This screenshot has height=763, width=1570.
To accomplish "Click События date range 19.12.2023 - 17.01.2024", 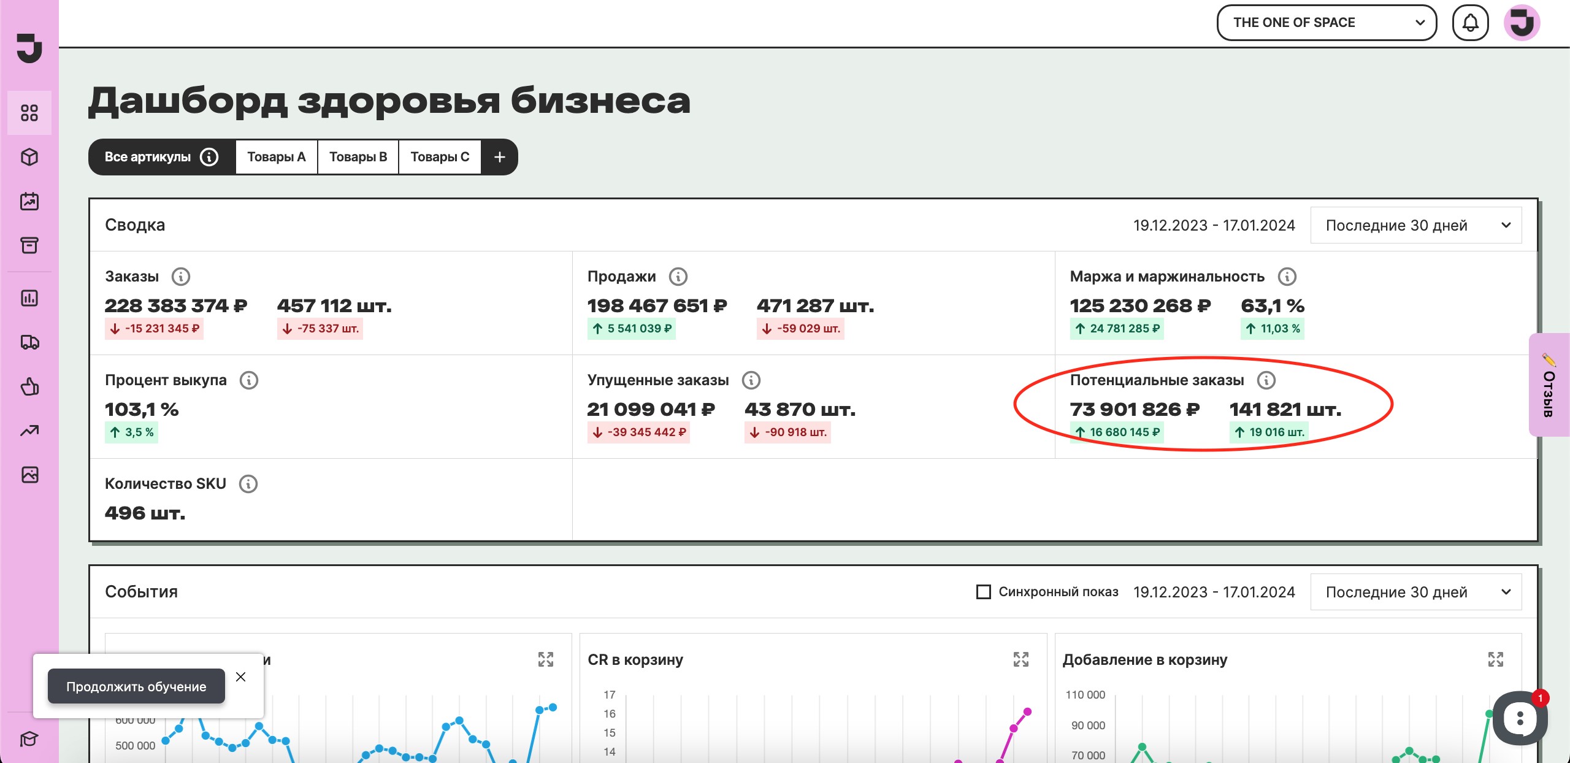I will point(1214,592).
